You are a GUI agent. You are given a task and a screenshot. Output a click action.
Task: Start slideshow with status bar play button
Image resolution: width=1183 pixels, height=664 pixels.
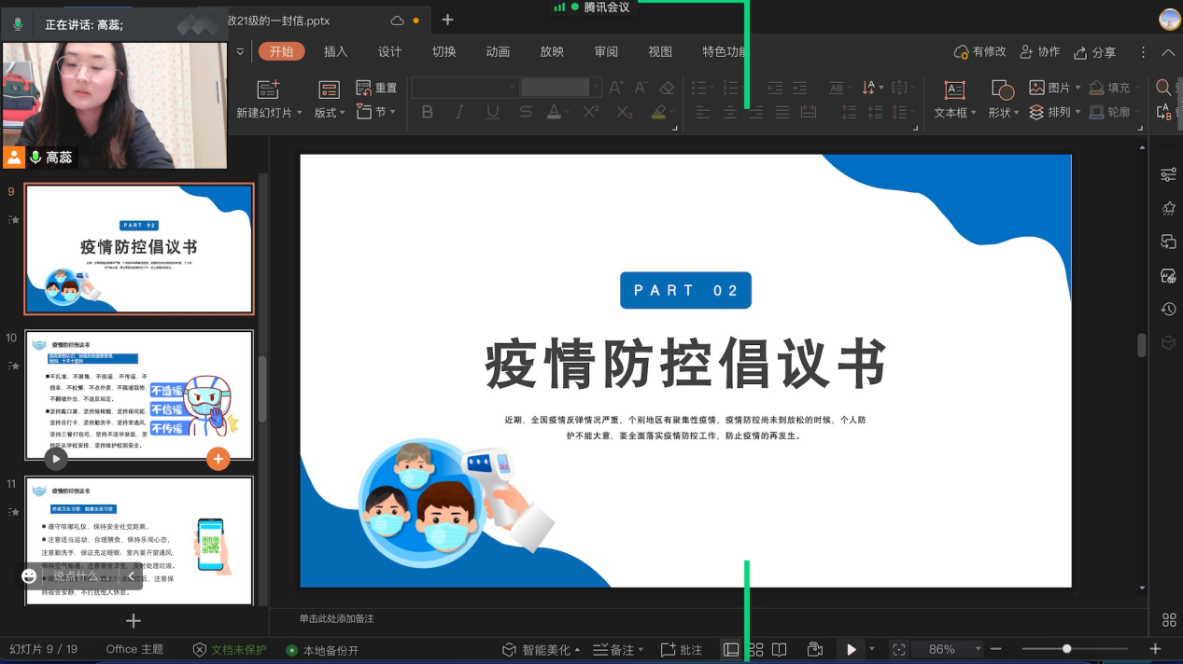tap(851, 649)
